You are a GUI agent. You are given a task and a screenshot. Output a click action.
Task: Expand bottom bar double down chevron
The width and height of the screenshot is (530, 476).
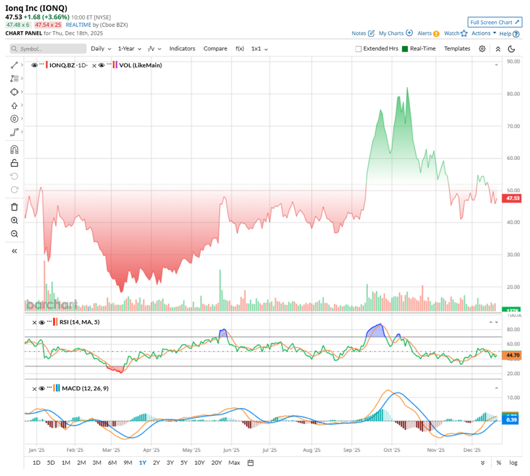point(482,463)
